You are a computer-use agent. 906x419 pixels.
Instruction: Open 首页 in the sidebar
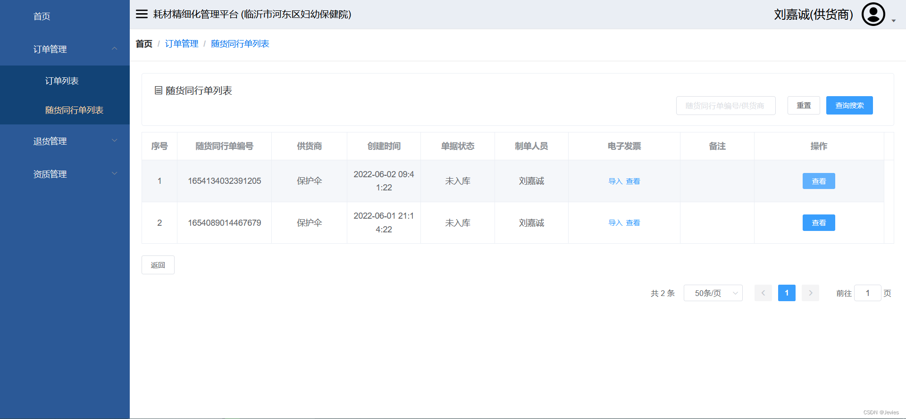(65, 16)
